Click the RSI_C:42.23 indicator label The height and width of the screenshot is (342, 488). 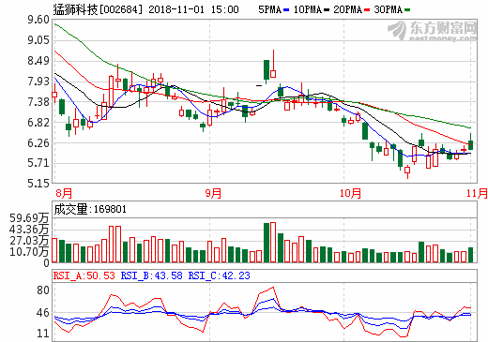point(219,275)
